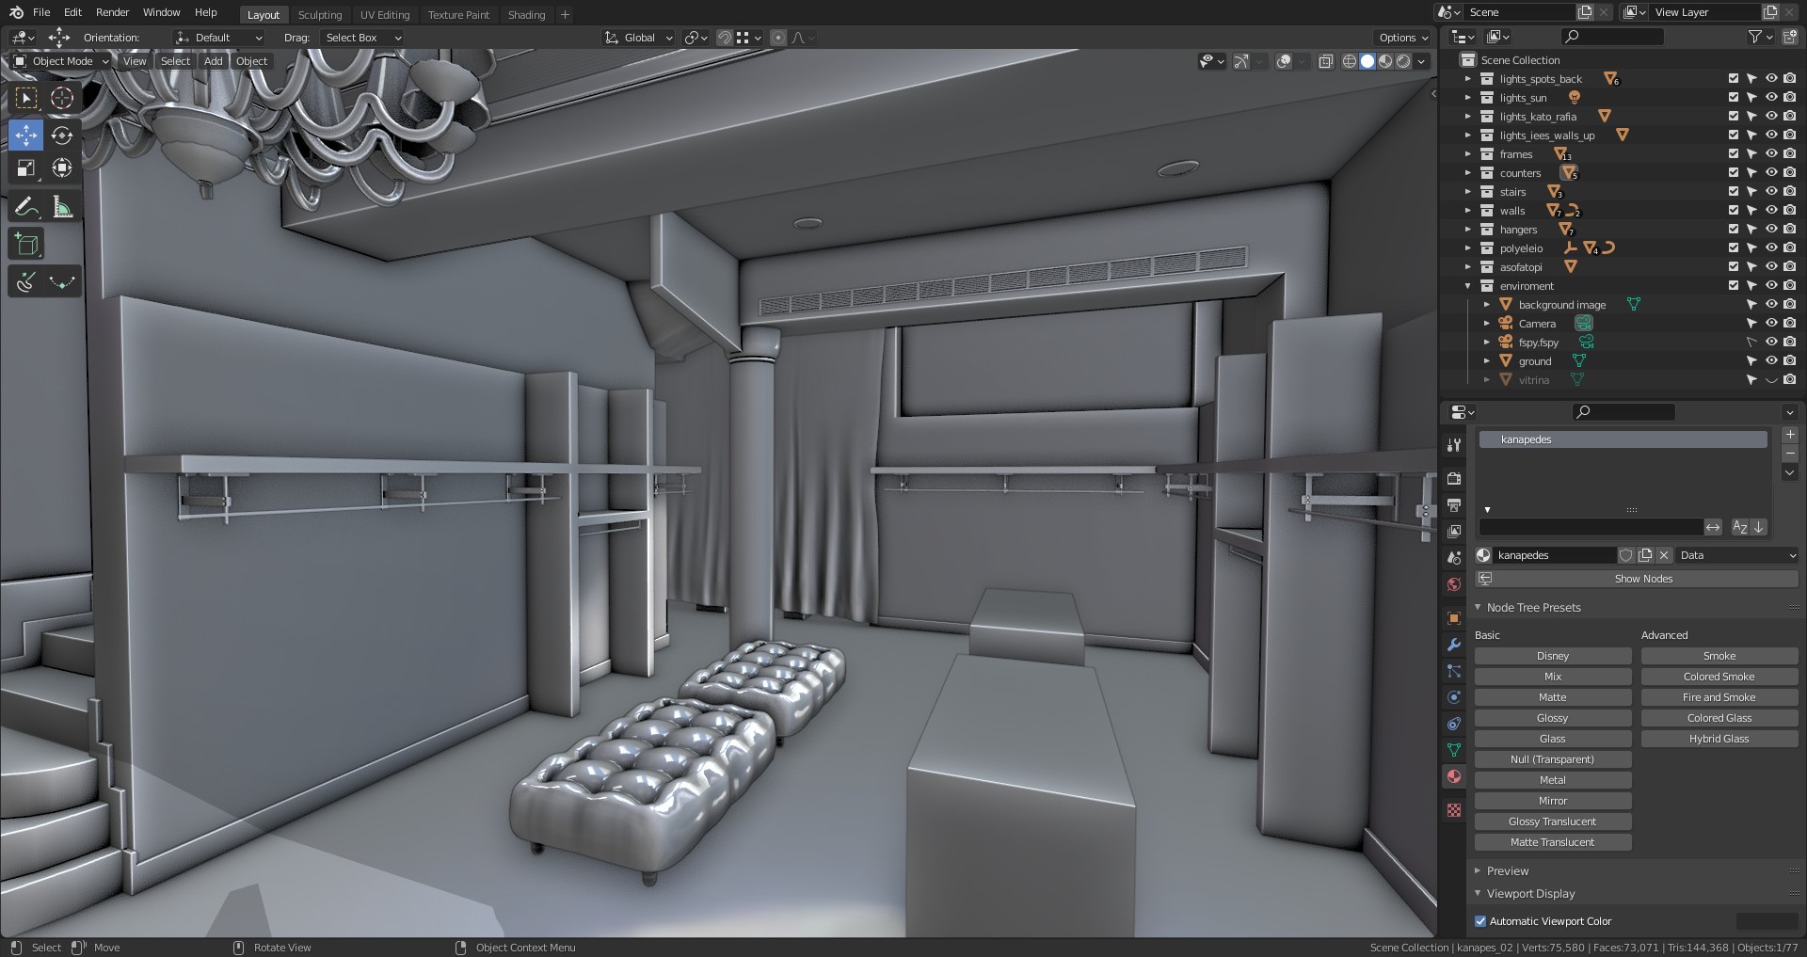
Task: Select the Cursor tool in toolbar
Action: [x=62, y=98]
